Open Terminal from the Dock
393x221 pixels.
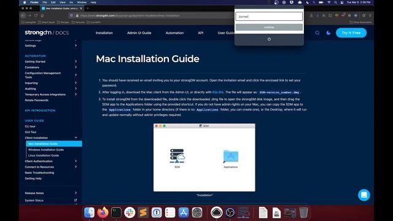(x=116, y=212)
